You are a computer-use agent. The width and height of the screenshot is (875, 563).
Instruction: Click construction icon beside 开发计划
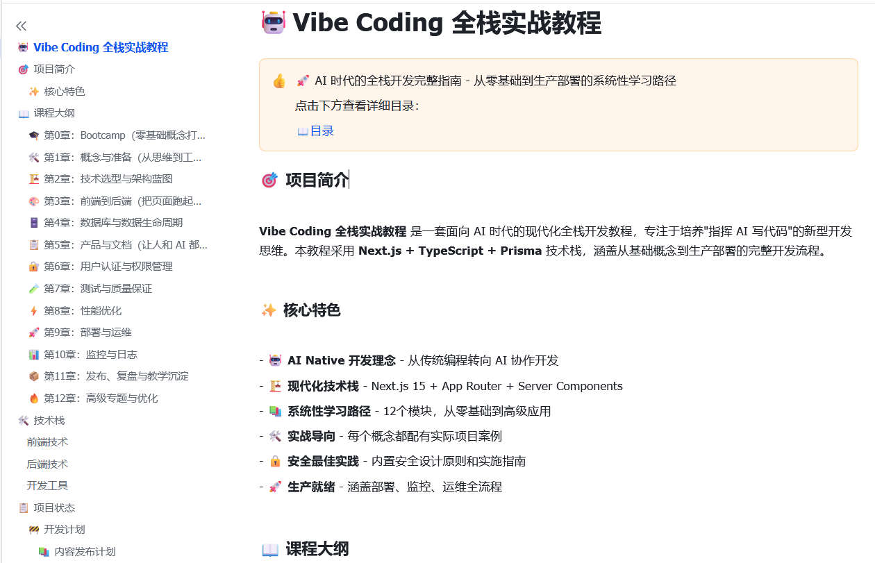tap(33, 530)
